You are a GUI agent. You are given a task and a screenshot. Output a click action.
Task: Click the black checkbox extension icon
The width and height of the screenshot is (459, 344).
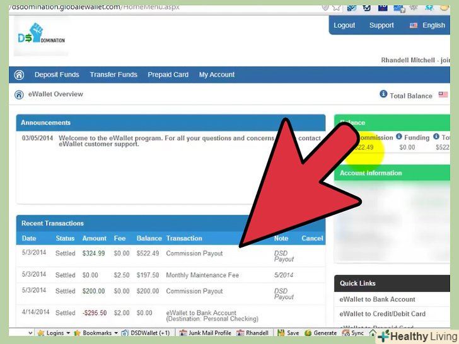click(x=366, y=8)
